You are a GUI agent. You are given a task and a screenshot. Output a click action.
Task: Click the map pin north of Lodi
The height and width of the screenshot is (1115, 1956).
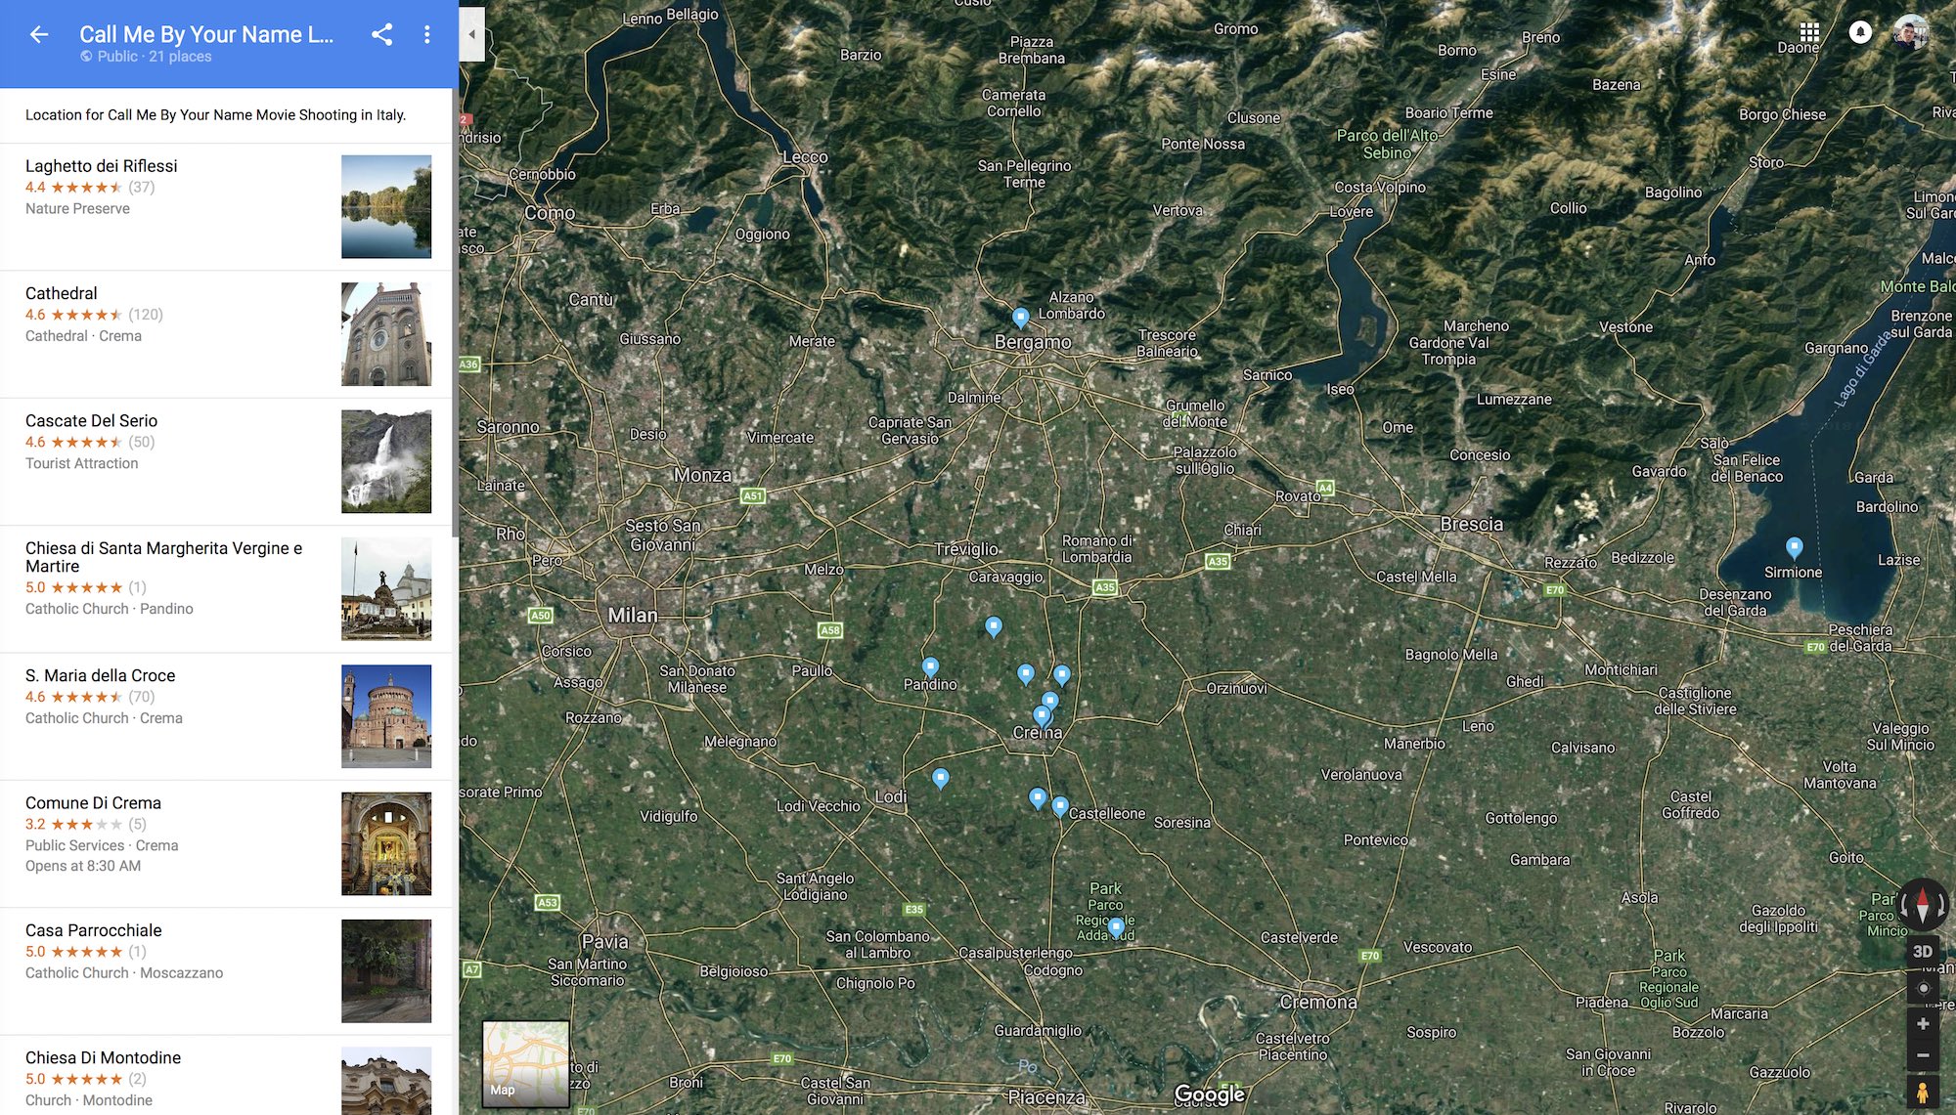click(940, 779)
